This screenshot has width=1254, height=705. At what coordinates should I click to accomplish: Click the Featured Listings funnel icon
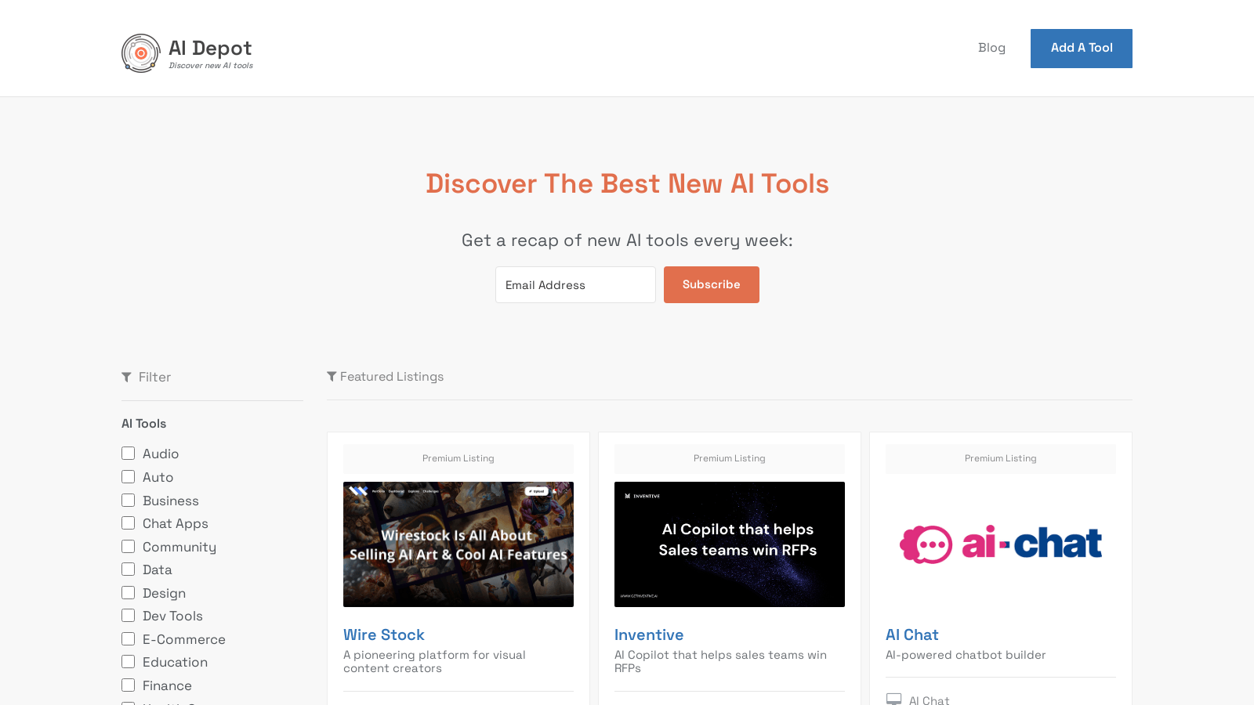332,377
